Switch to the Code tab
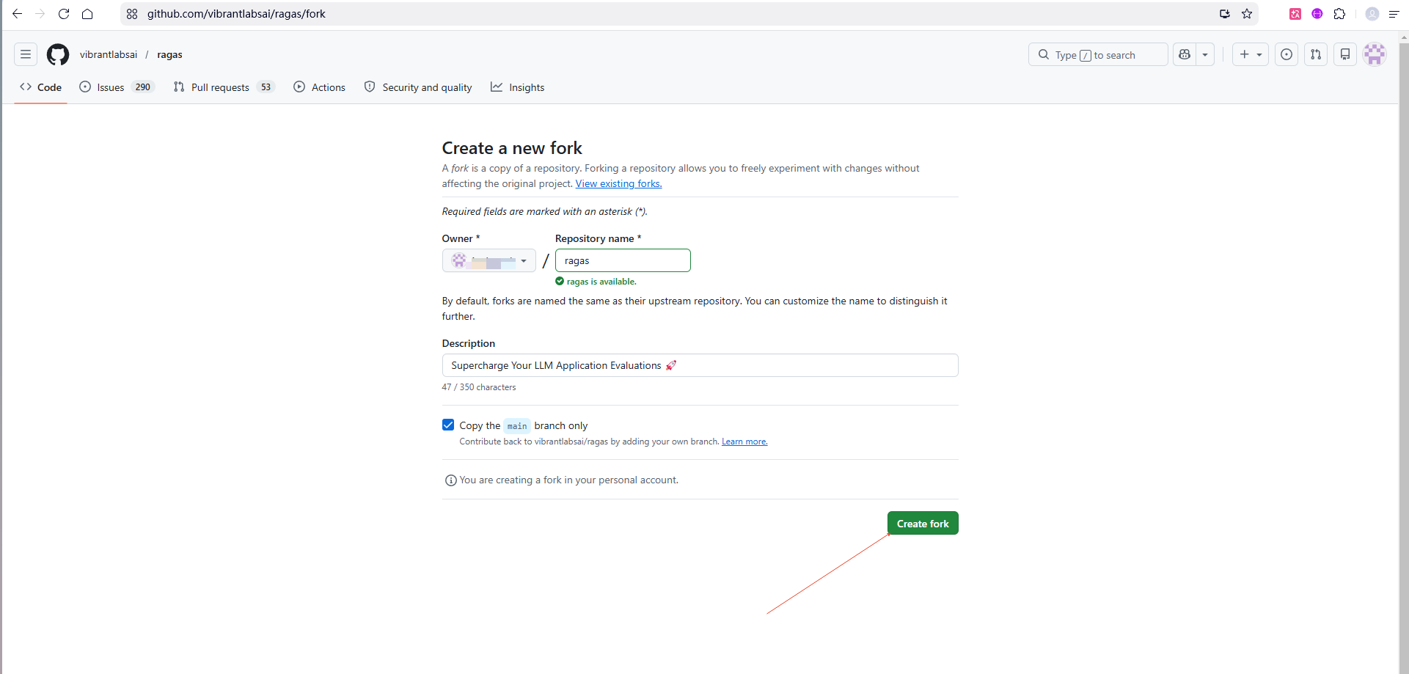 41,87
